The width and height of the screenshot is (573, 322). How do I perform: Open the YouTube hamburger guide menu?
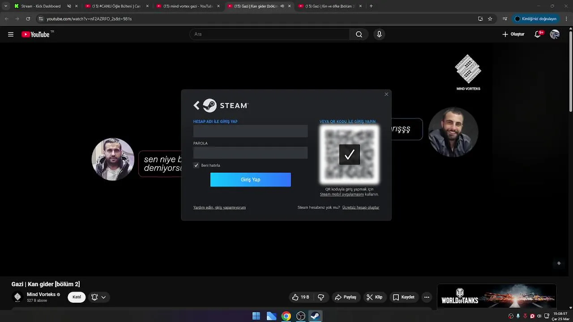point(11,34)
